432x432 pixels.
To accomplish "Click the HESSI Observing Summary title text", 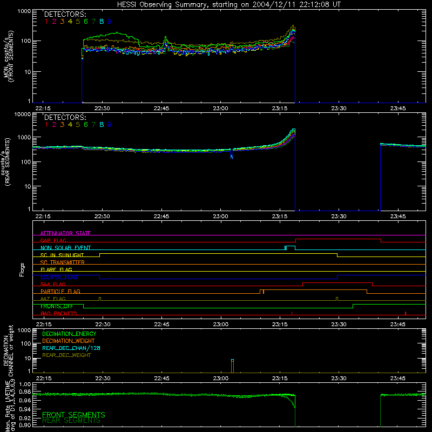I will tap(229, 5).
